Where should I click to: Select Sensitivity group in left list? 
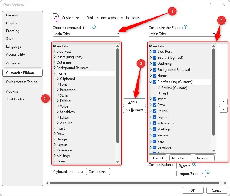[x=68, y=112]
